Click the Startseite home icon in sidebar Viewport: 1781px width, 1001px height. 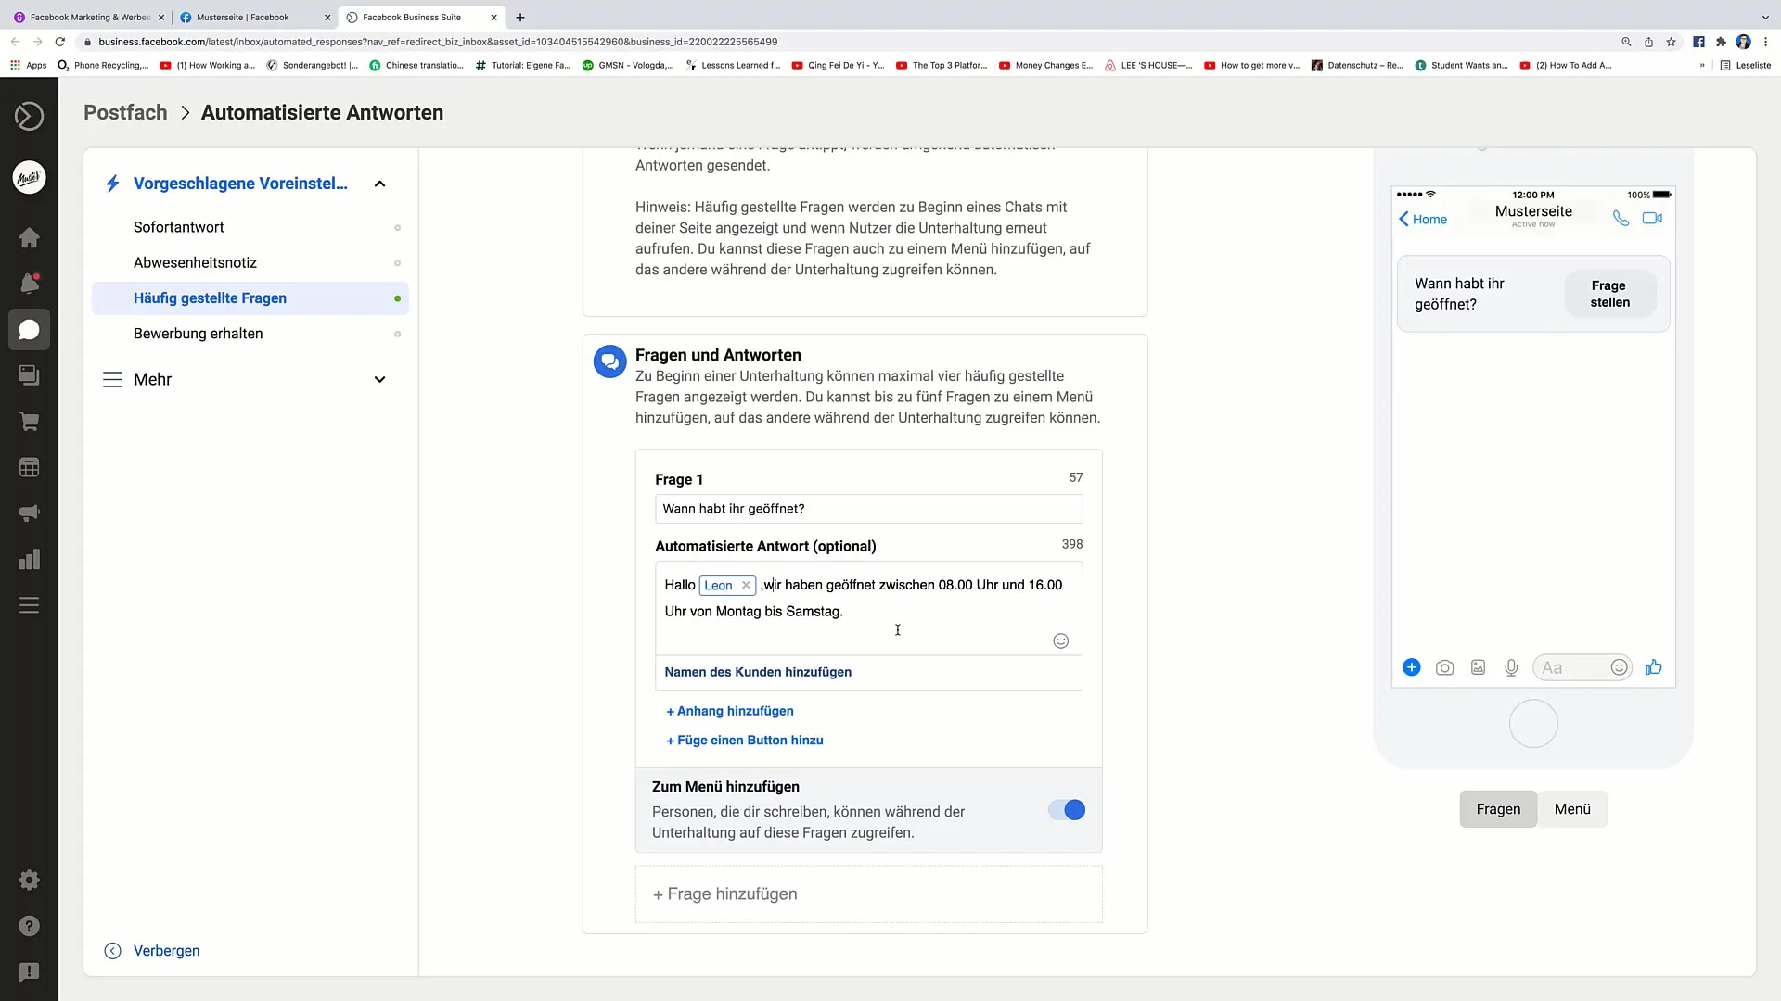pyautogui.click(x=30, y=237)
